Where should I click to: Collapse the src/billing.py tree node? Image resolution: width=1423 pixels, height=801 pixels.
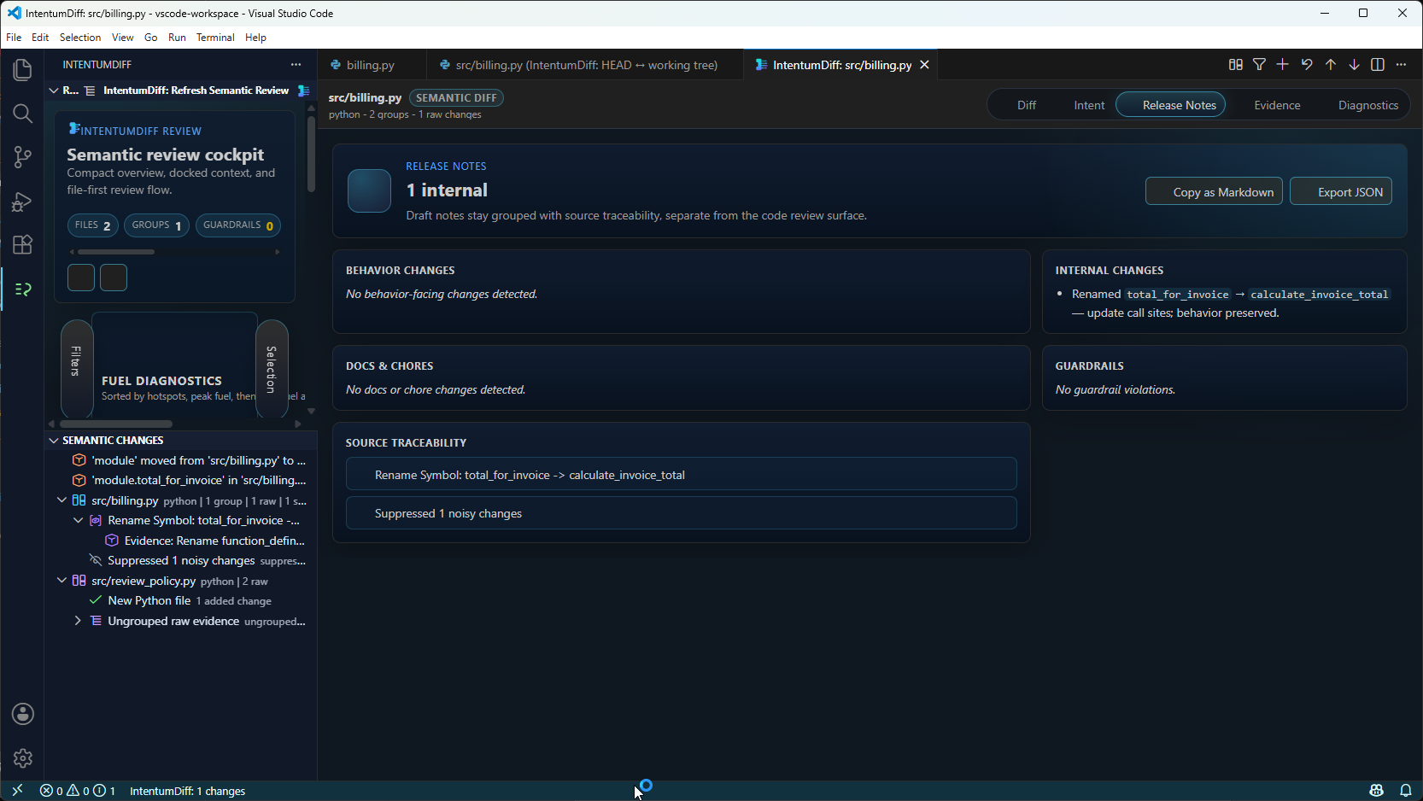point(61,500)
